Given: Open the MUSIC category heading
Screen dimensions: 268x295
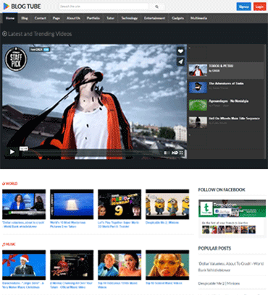Looking at the screenshot, I should (9, 244).
